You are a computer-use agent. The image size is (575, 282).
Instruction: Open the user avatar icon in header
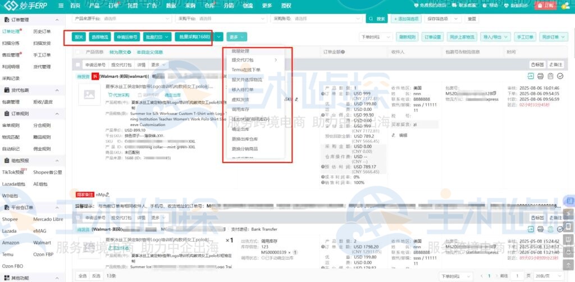tap(567, 6)
